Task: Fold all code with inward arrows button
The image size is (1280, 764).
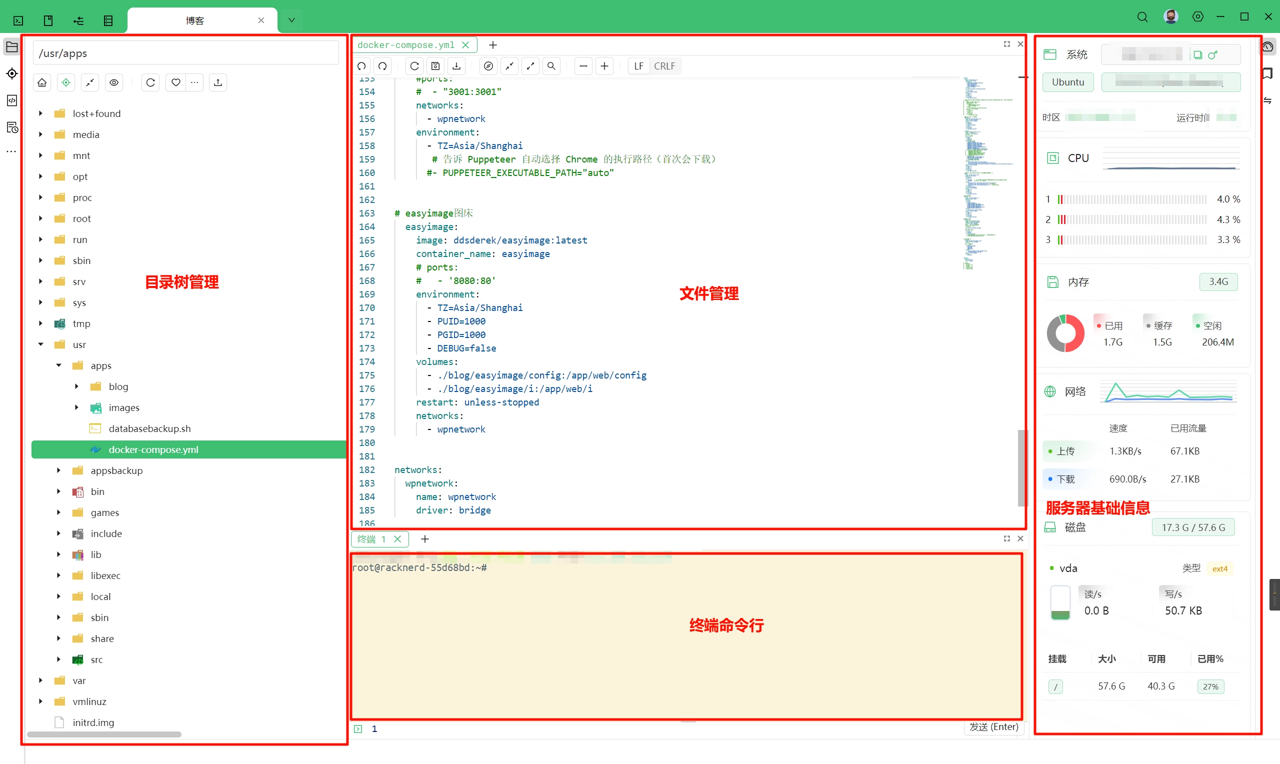Action: [x=509, y=66]
